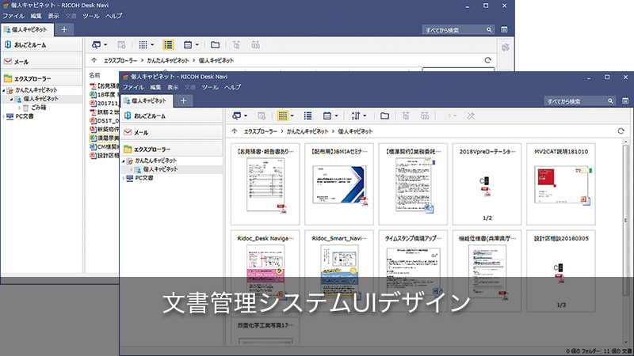
Task: Collapse かんたんキャビネット tree node in front window
Action: (124, 161)
